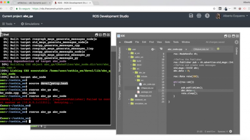Open the Outline panel on right
250x140 pixels.
click(237, 51)
